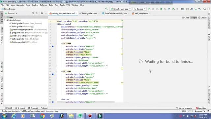
Task: Open Internet Explorer from taskbar
Action: [x=14, y=116]
